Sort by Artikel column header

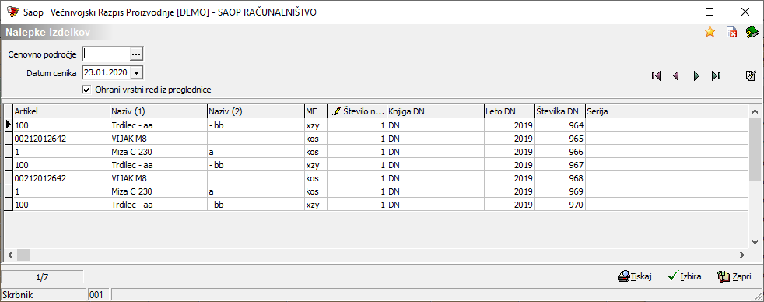[61, 111]
